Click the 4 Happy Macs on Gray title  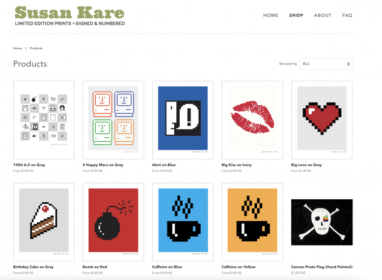point(103,165)
